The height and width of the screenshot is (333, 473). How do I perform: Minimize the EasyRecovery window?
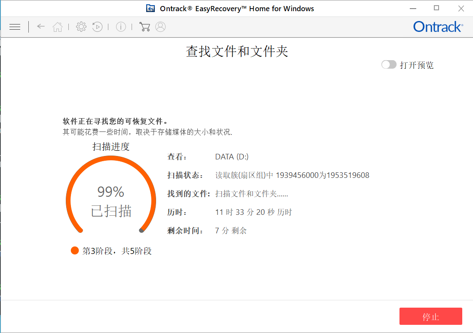coord(413,9)
